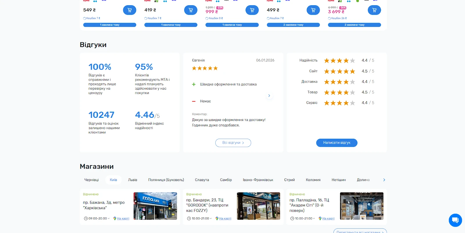Expand hours for Бандери 23 store

point(202,218)
